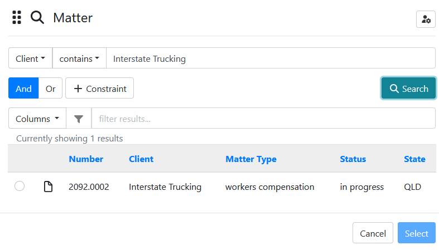Click Cancel to dismiss the dialog

pyautogui.click(x=373, y=233)
